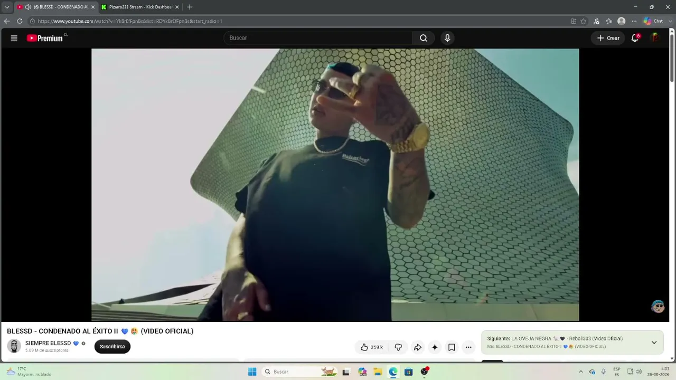This screenshot has width=676, height=380.
Task: Click the Windows taskbar Buscar search box
Action: [299, 372]
